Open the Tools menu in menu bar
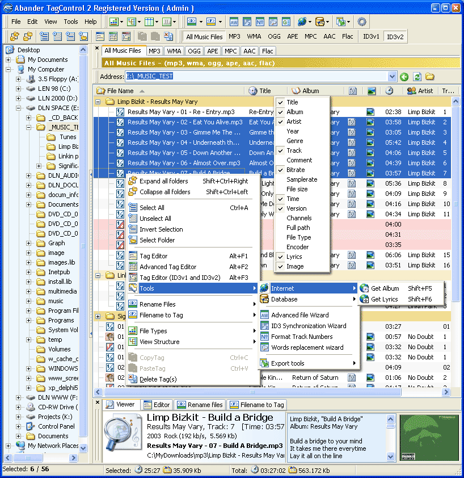 coord(71,22)
